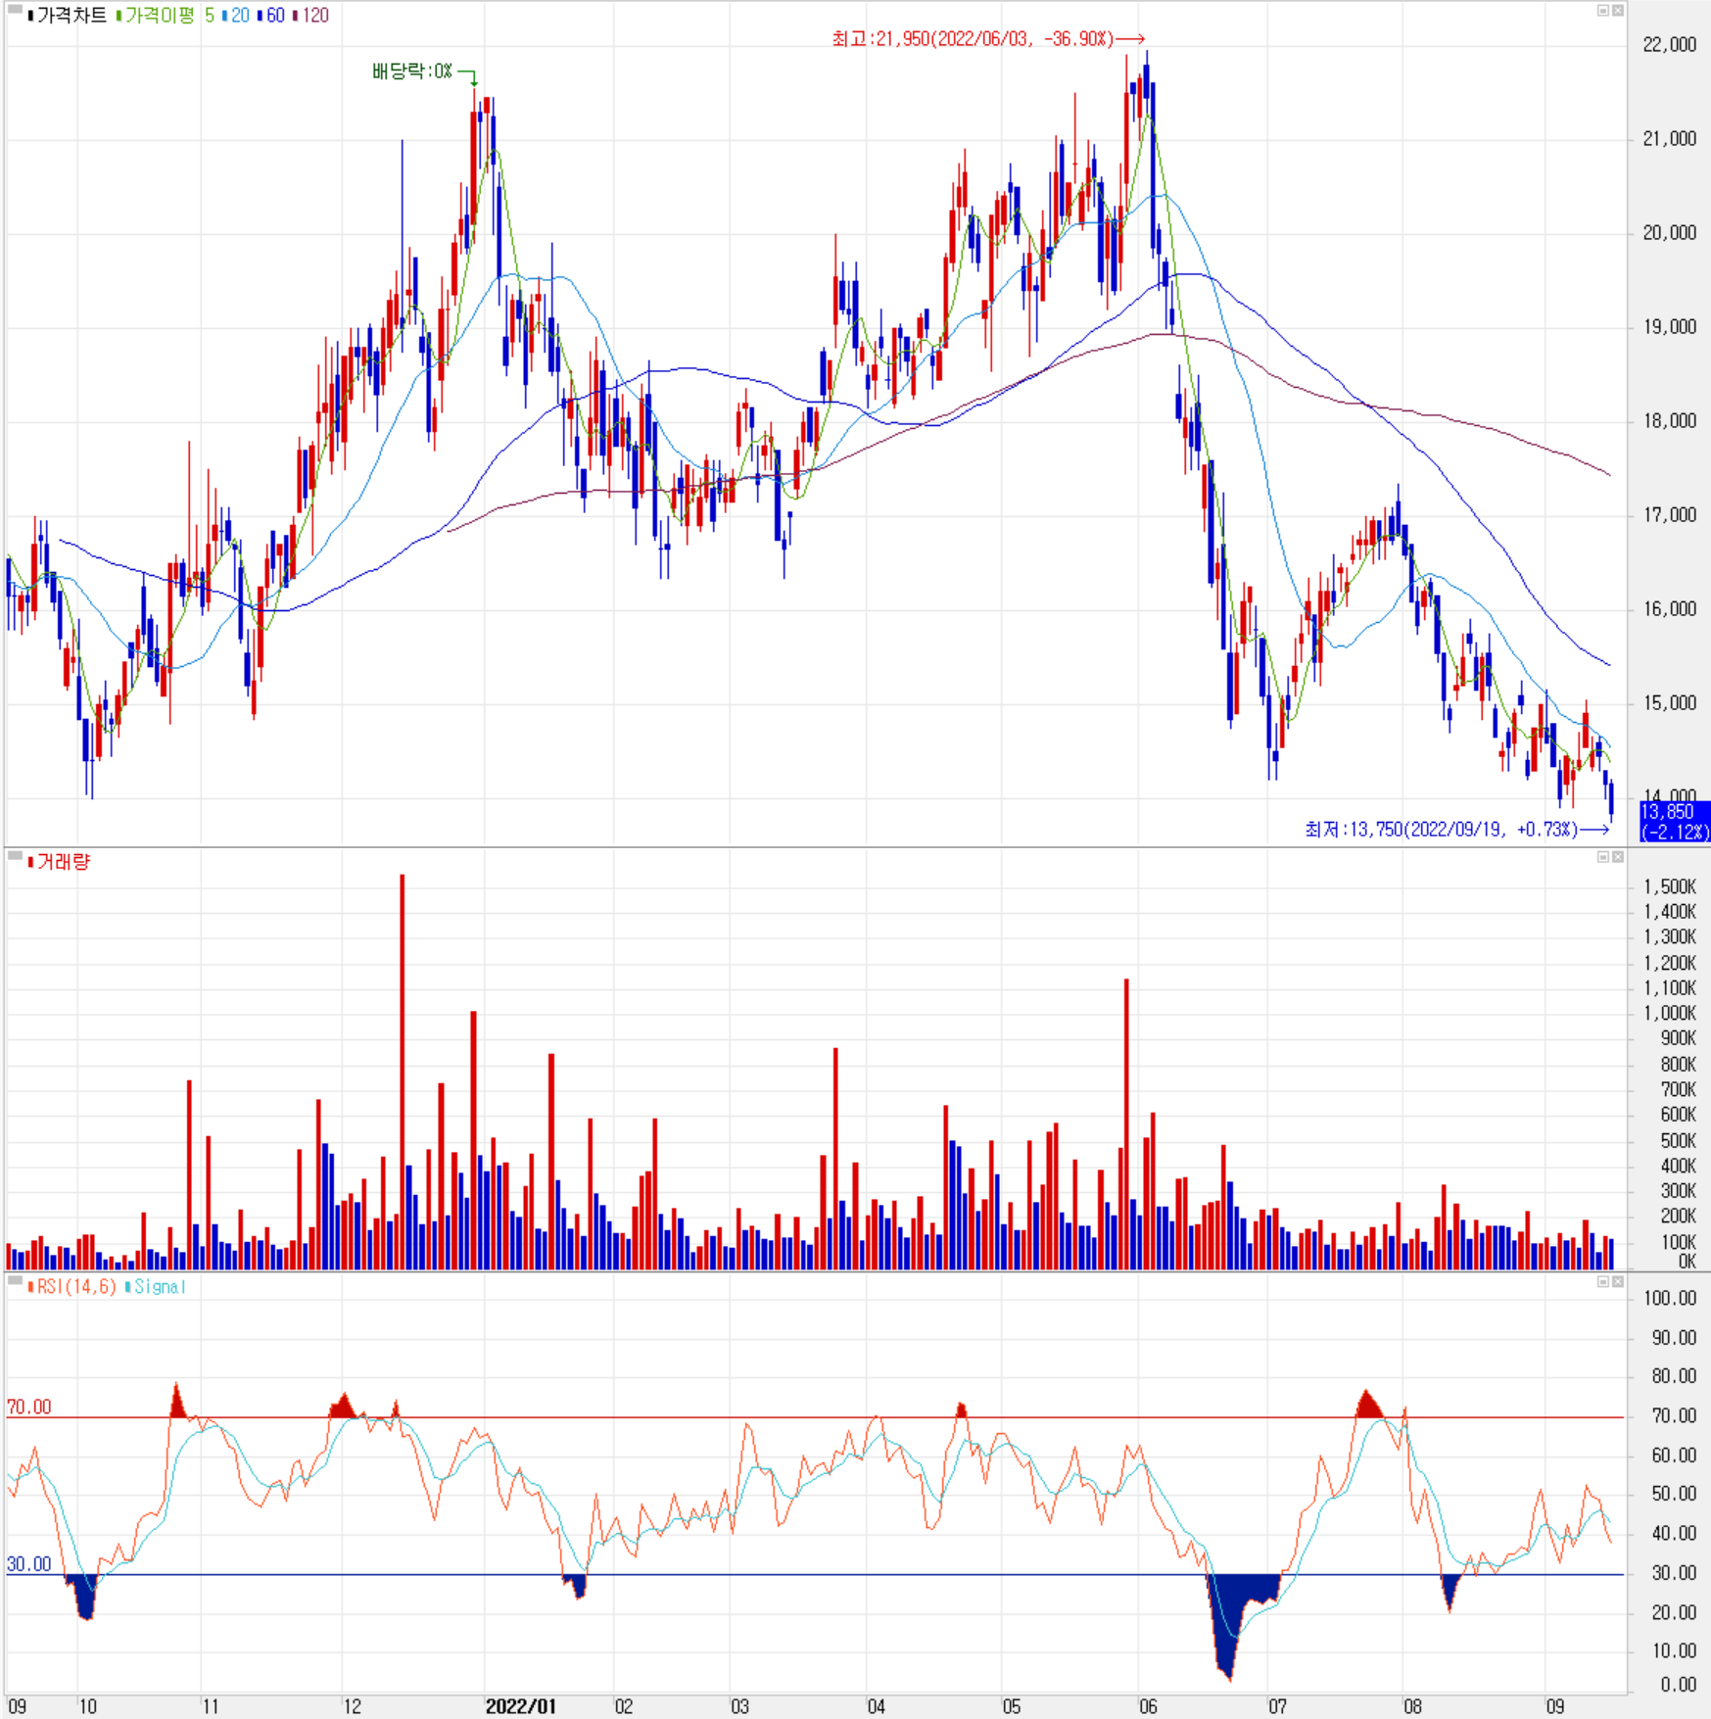Click the 배당락:0% dividend marker label
Viewport: 1711px width, 1719px height.
pos(412,72)
